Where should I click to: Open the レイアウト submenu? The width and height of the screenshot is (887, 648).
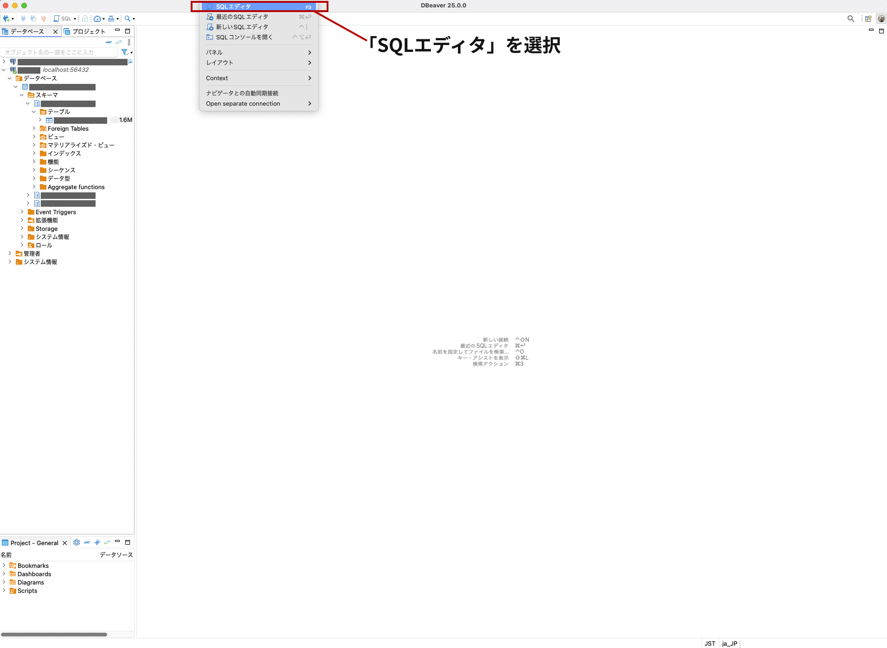point(219,63)
